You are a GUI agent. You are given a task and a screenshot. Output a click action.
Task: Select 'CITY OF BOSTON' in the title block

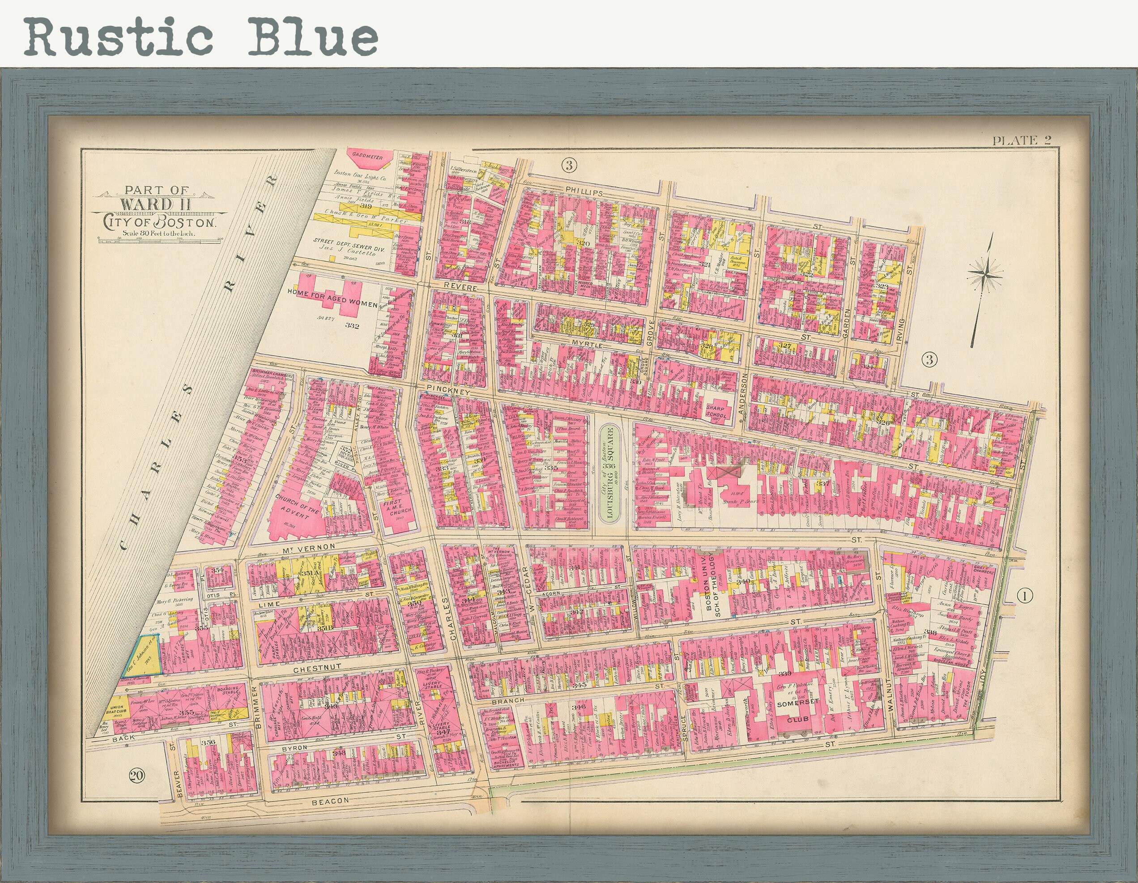pyautogui.click(x=159, y=222)
